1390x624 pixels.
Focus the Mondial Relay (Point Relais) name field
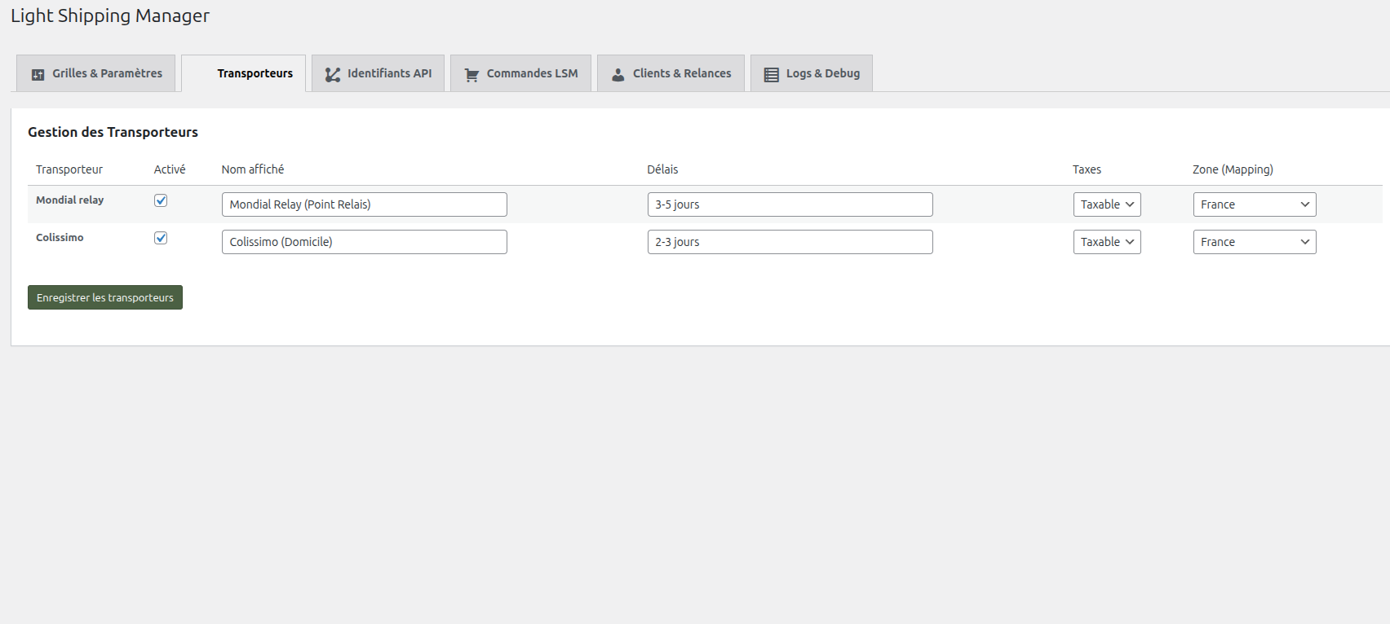click(x=364, y=204)
